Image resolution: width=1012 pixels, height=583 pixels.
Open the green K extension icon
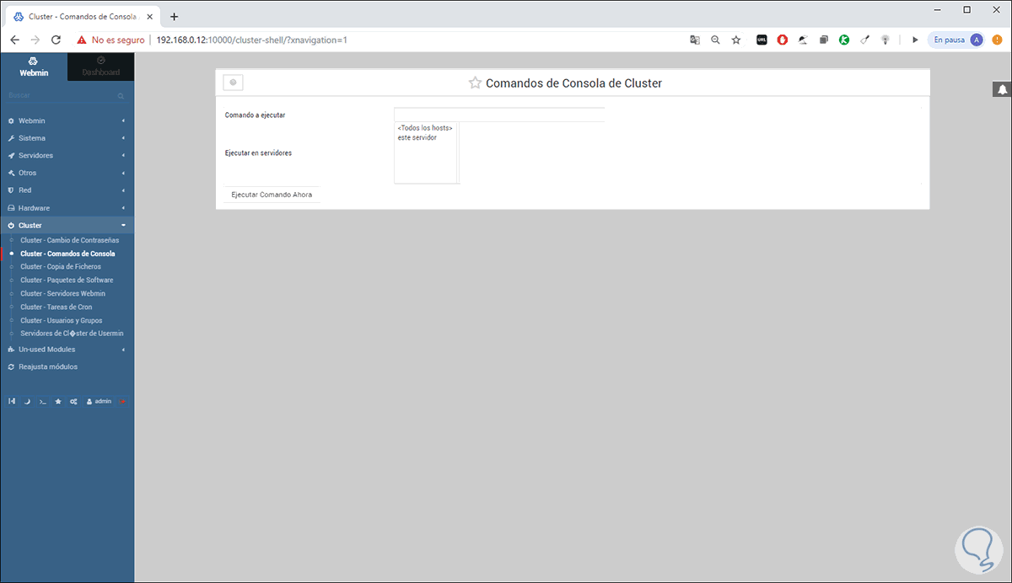coord(844,40)
